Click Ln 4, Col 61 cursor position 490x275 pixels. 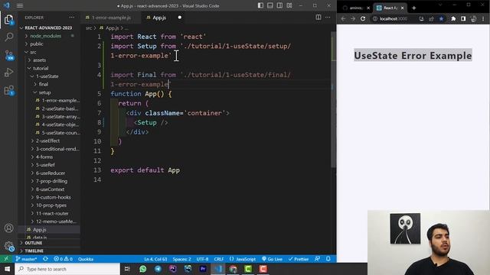point(155,259)
